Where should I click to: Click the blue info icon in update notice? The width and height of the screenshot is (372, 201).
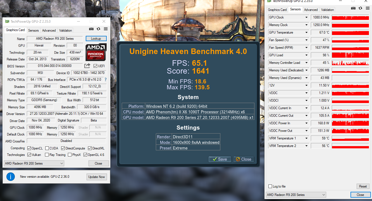[11, 177]
